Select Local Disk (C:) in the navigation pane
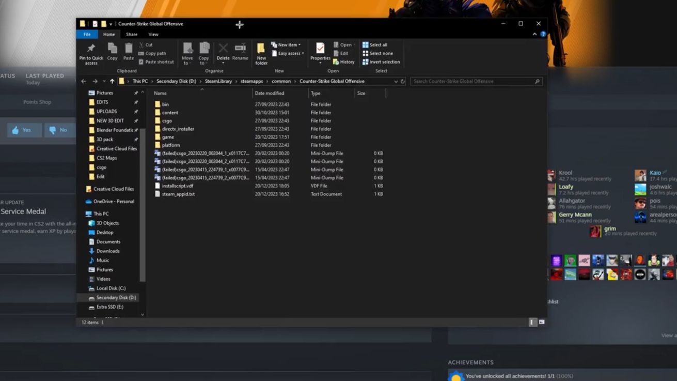Image resolution: width=677 pixels, height=381 pixels. point(111,288)
